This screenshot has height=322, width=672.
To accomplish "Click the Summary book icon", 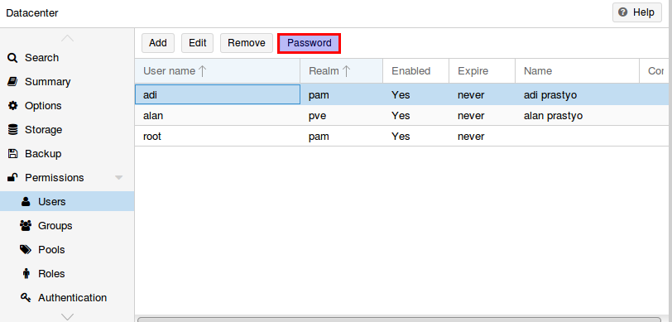I will pyautogui.click(x=13, y=82).
